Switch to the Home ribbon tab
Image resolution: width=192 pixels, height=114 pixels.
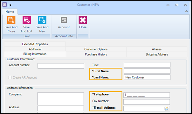coord(10,12)
